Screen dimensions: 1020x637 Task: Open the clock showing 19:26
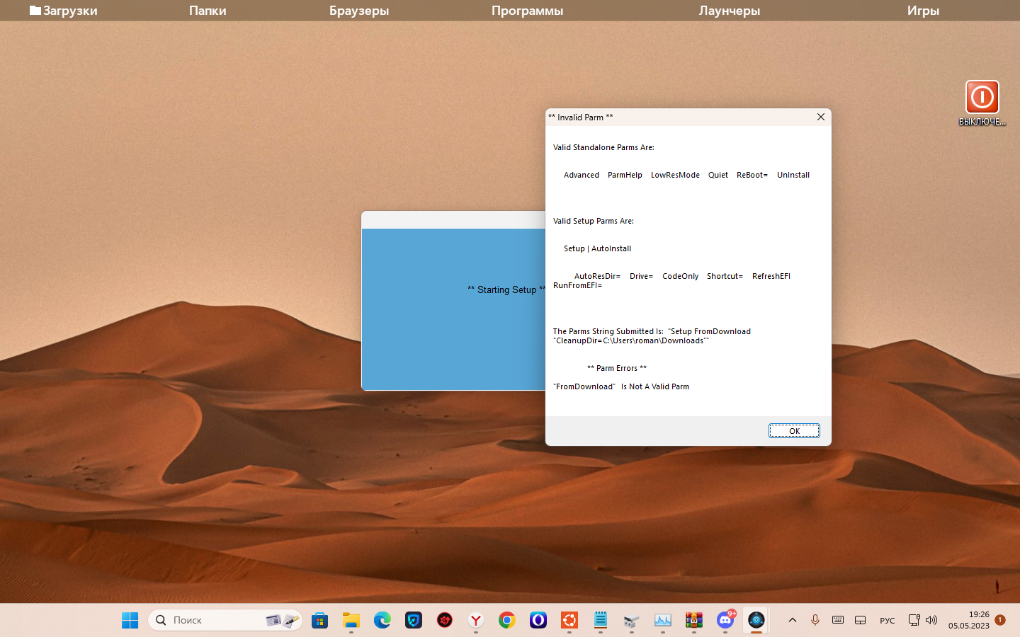point(969,620)
